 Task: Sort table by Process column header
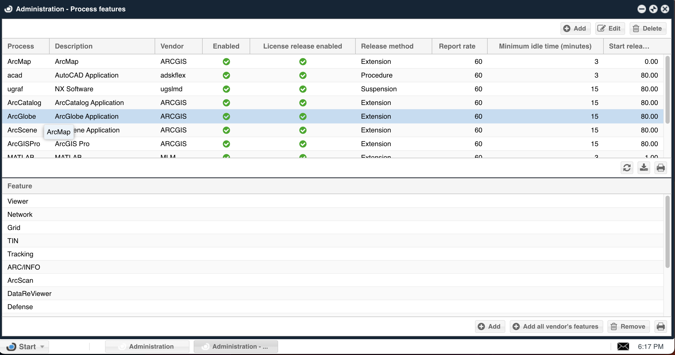(21, 46)
